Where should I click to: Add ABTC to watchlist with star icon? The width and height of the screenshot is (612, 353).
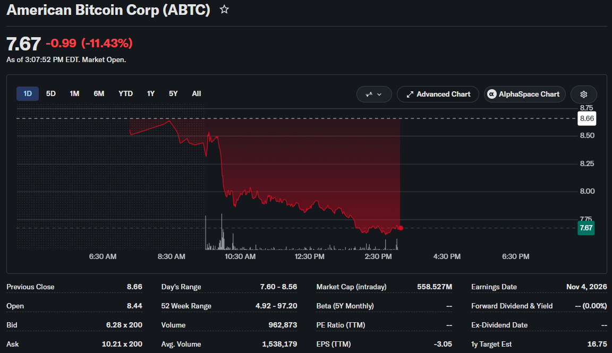[x=224, y=10]
